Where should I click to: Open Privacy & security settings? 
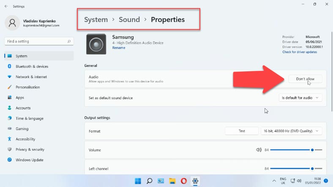(39, 149)
